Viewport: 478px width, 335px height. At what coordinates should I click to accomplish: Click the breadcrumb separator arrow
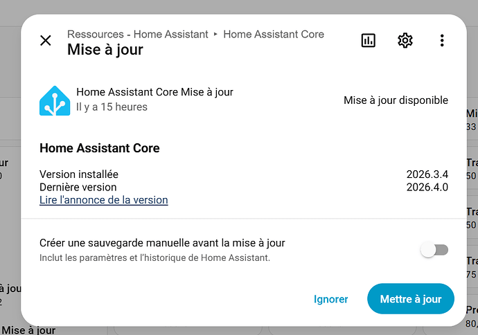click(x=215, y=34)
